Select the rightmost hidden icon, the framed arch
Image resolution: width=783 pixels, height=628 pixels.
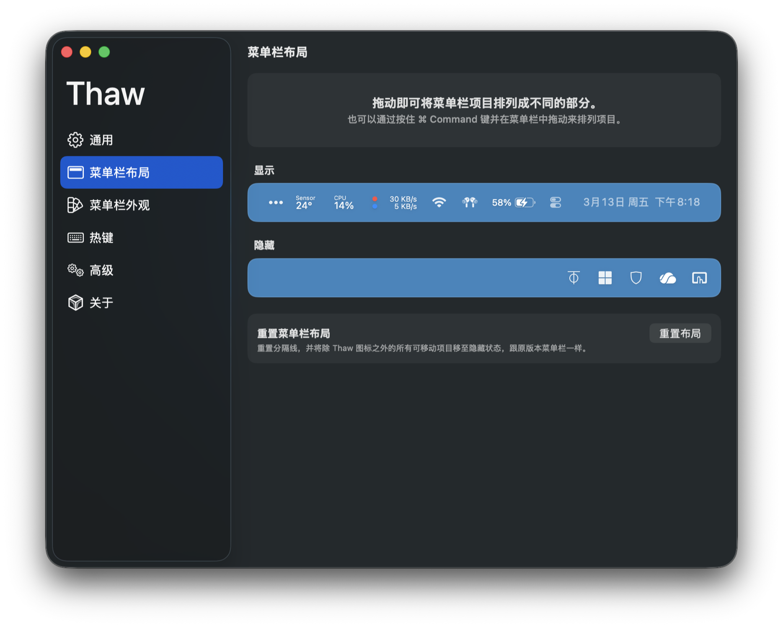(699, 278)
